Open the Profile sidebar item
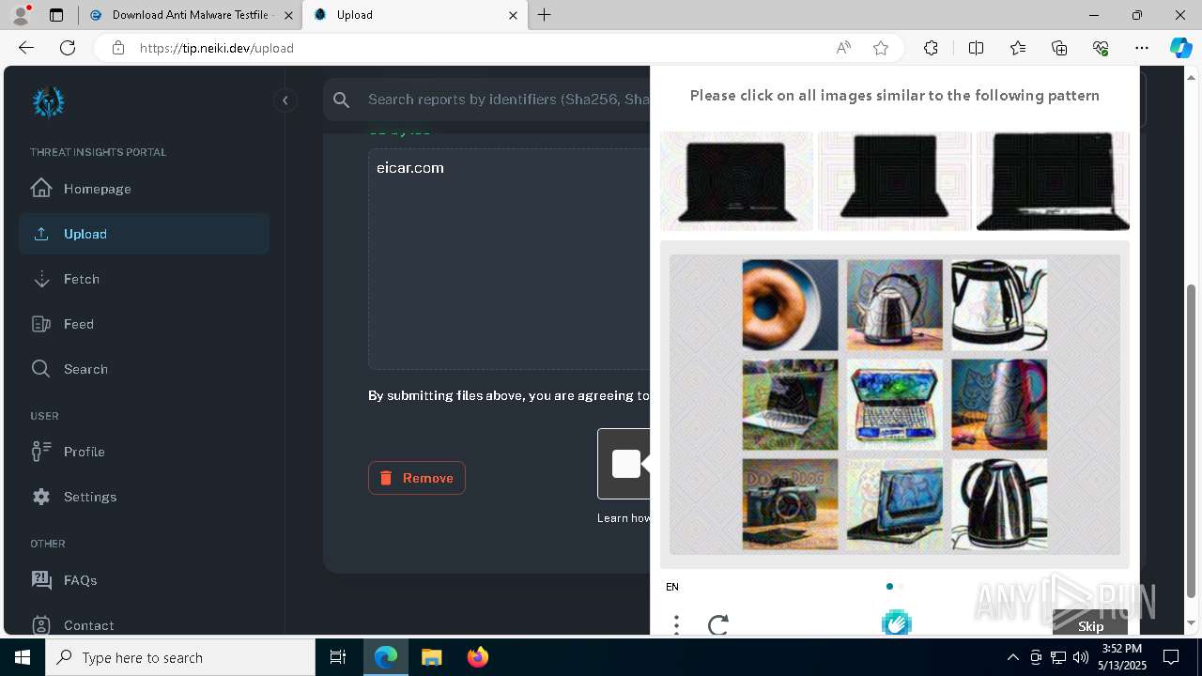Viewport: 1202px width, 676px height. pyautogui.click(x=144, y=452)
